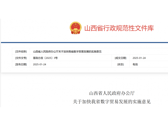The width and height of the screenshot is (168, 126).
Task: Click the word 文件库 in site title
Action: click(x=144, y=28)
